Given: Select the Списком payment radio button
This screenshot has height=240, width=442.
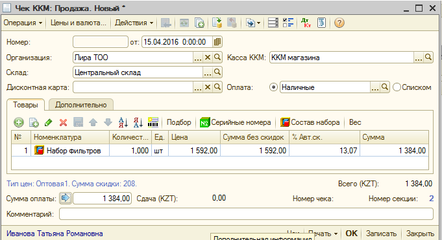Looking at the screenshot, I should pyautogui.click(x=397, y=87).
